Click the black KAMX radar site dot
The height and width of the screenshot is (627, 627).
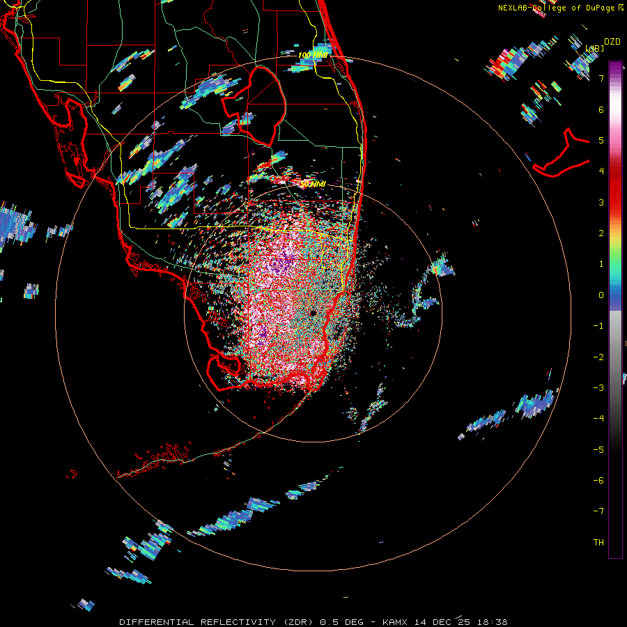(313, 313)
